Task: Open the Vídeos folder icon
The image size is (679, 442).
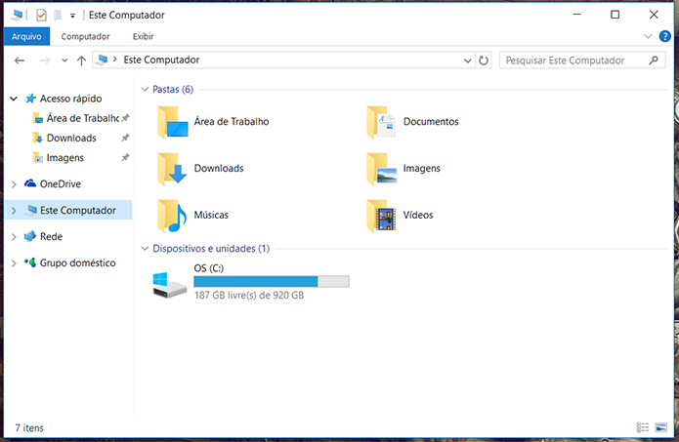Action: (x=381, y=216)
